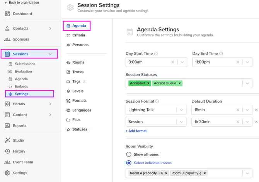Click the Studio magic wand icon
Viewport: 259px width, 182px height.
coord(7,140)
